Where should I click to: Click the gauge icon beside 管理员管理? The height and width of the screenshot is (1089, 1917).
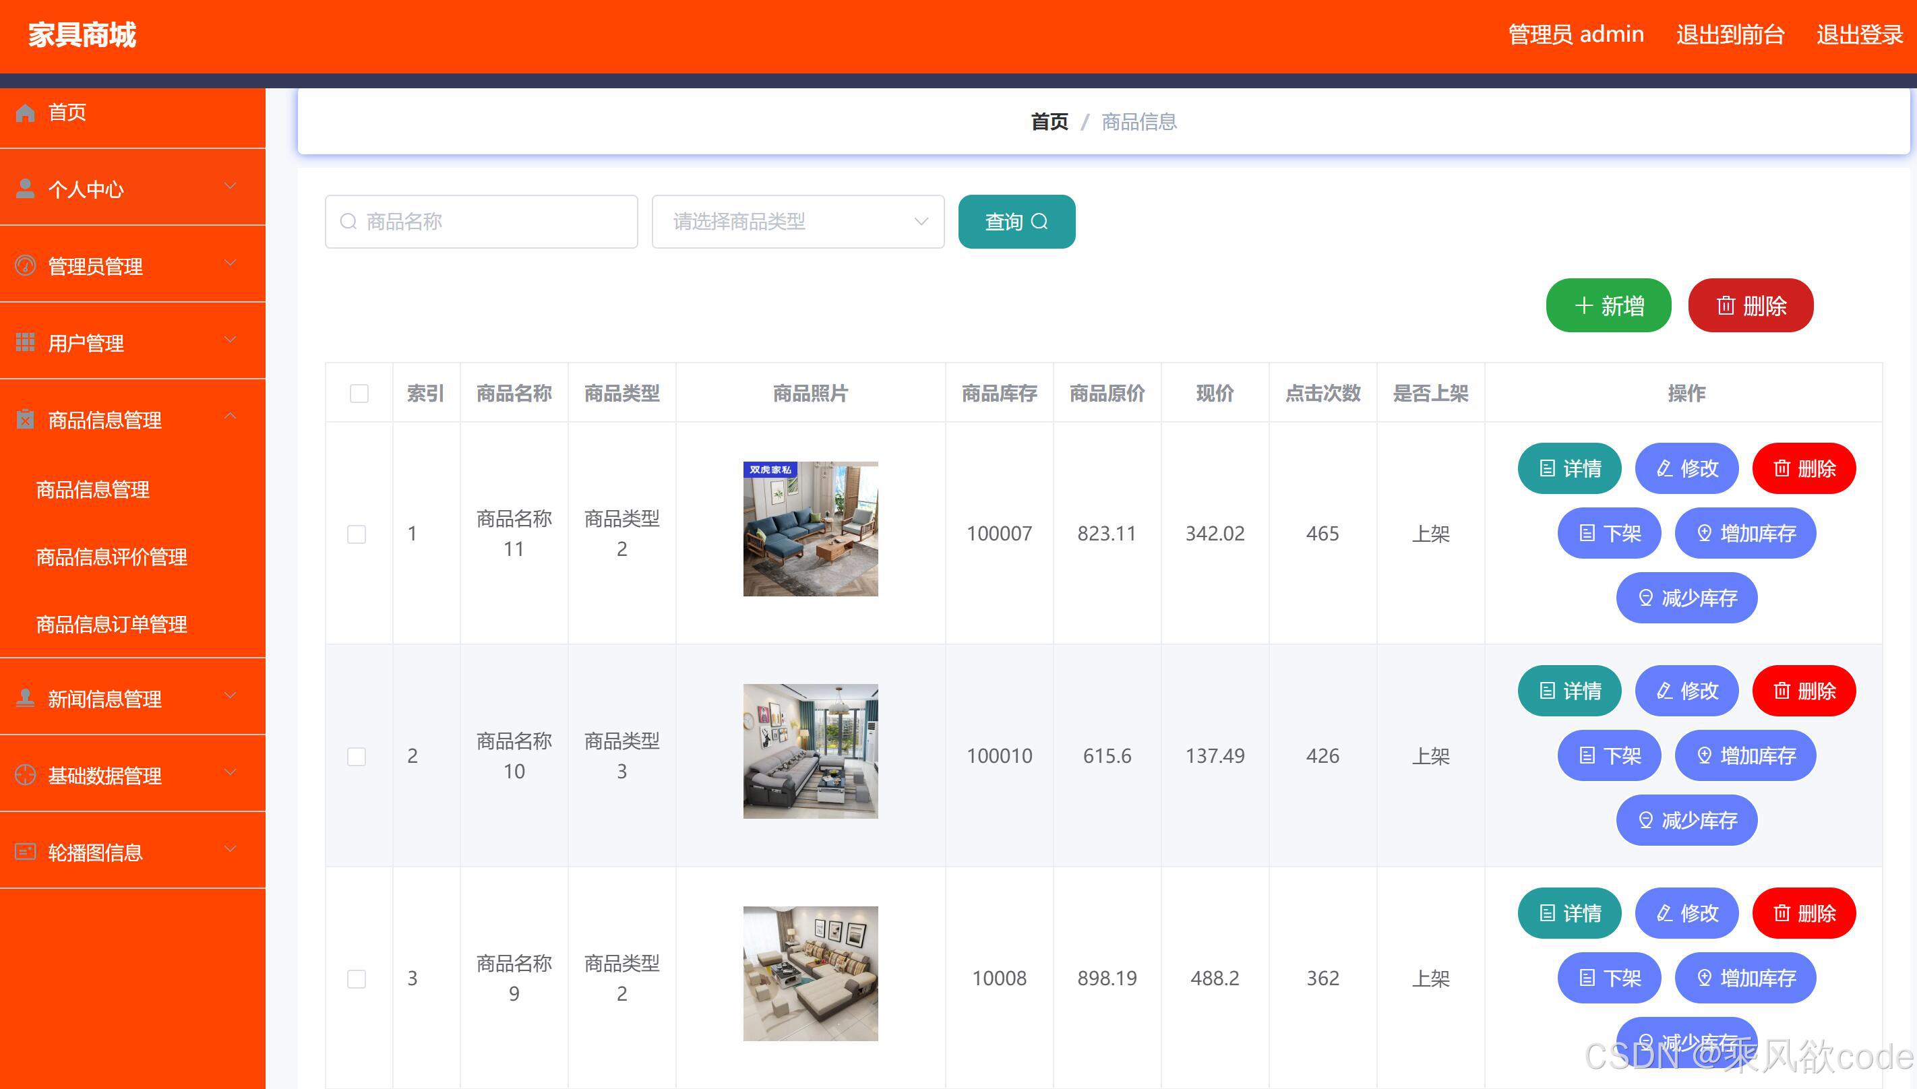(25, 265)
